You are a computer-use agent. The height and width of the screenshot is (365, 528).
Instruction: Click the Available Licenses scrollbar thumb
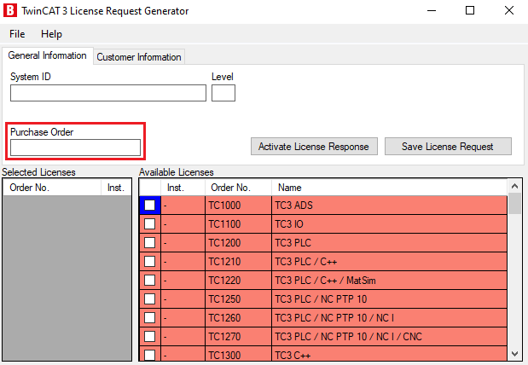pyautogui.click(x=514, y=203)
